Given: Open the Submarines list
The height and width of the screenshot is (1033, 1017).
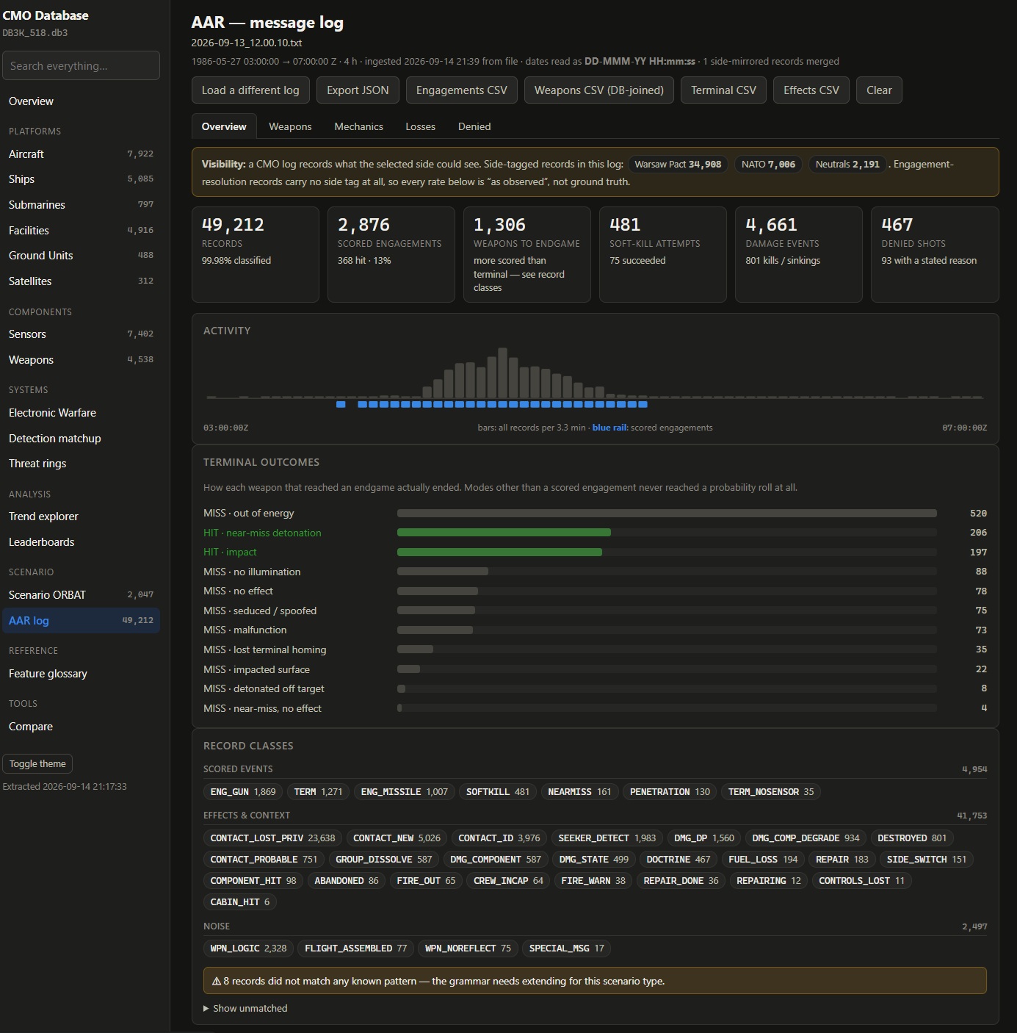Looking at the screenshot, I should coord(81,205).
